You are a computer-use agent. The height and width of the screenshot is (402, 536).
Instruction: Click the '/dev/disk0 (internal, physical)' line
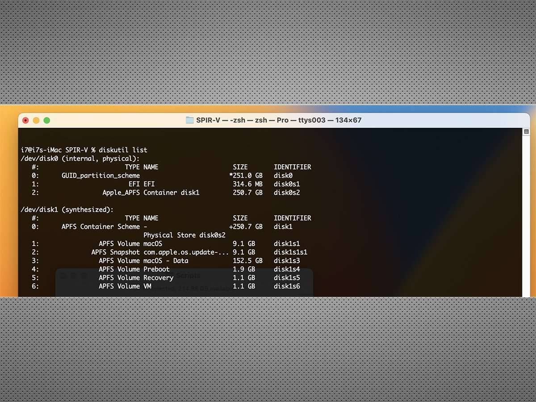(80, 159)
